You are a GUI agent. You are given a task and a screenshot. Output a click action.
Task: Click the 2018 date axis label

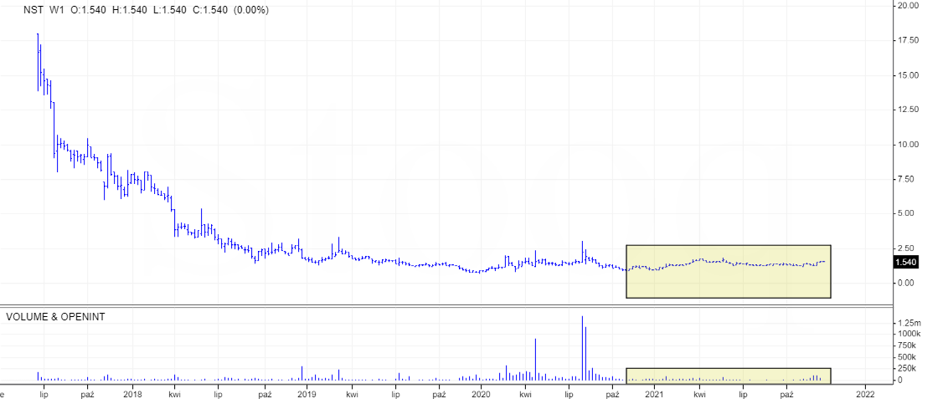click(x=132, y=395)
